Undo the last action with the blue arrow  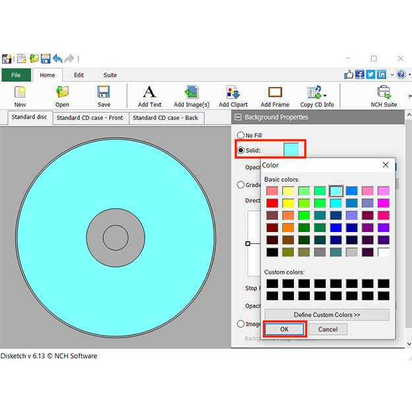57,59
